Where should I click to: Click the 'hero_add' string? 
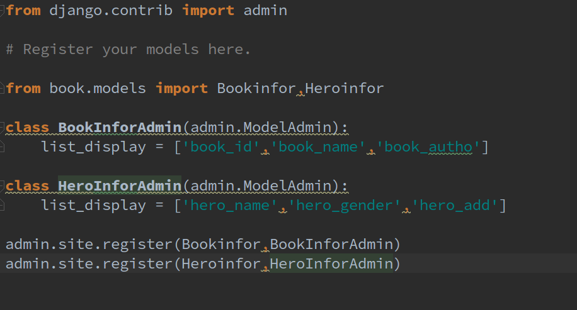(455, 206)
